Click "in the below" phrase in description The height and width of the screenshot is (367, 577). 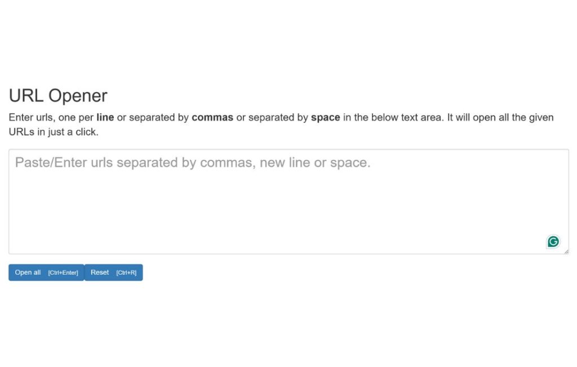tap(366, 118)
